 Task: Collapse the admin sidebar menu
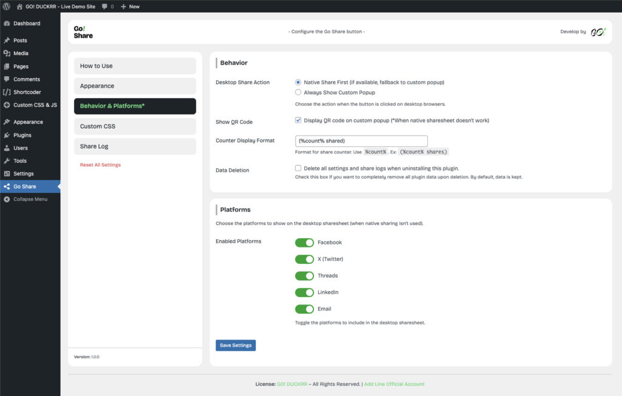pos(30,200)
